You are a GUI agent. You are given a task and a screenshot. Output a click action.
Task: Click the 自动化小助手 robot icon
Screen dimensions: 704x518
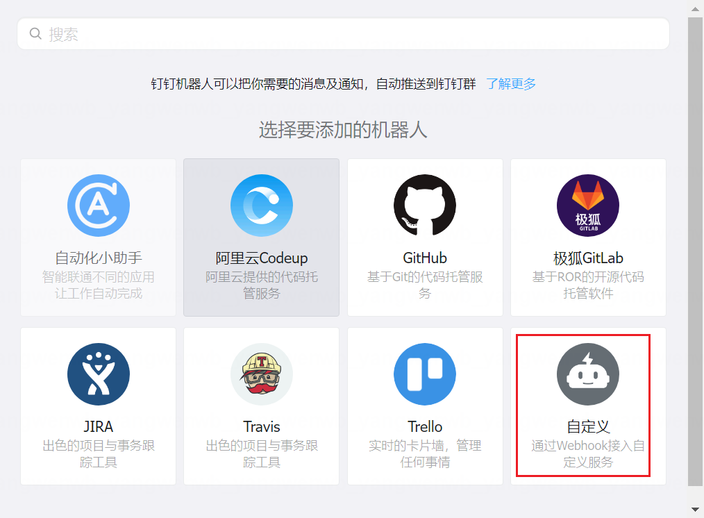(x=98, y=206)
